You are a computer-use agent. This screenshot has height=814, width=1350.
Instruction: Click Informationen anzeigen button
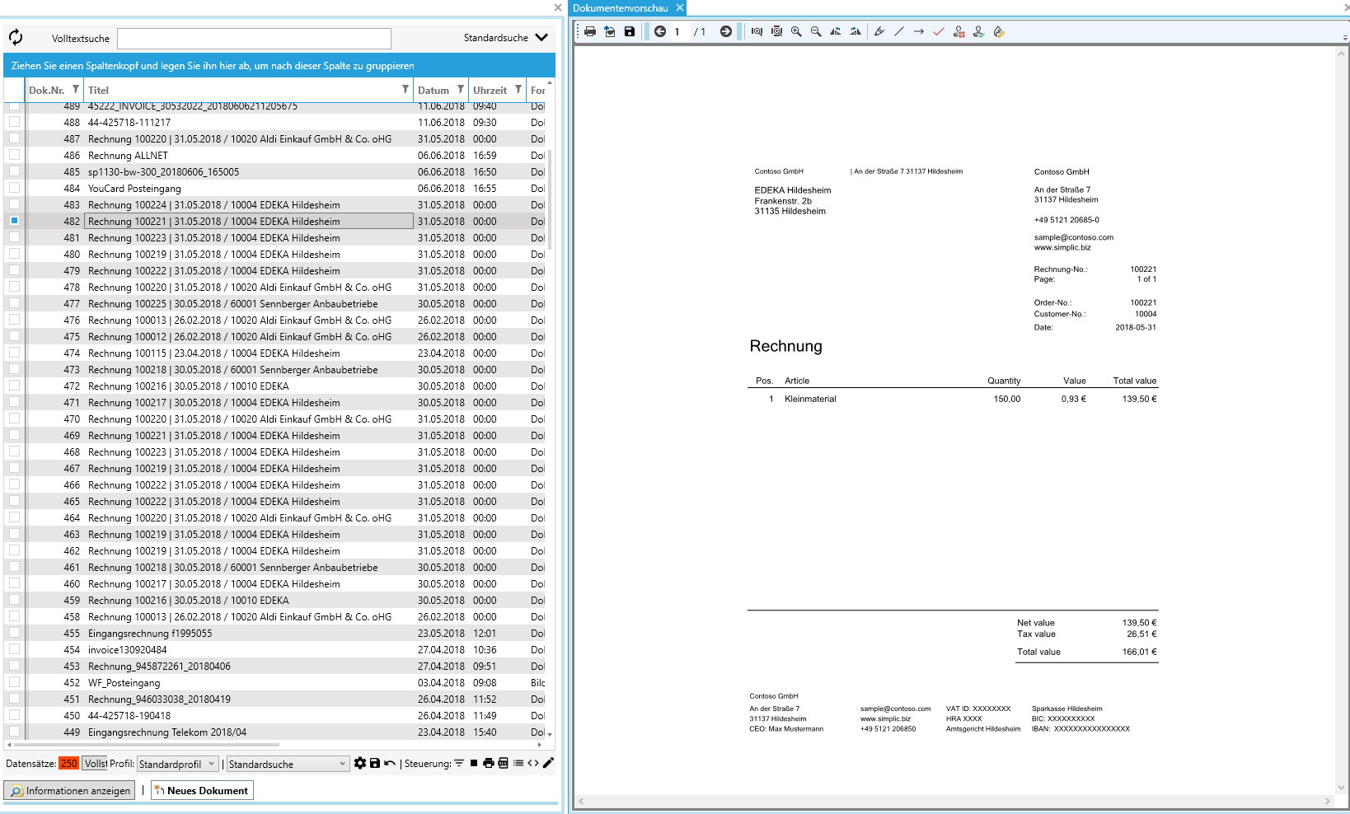pyautogui.click(x=69, y=790)
